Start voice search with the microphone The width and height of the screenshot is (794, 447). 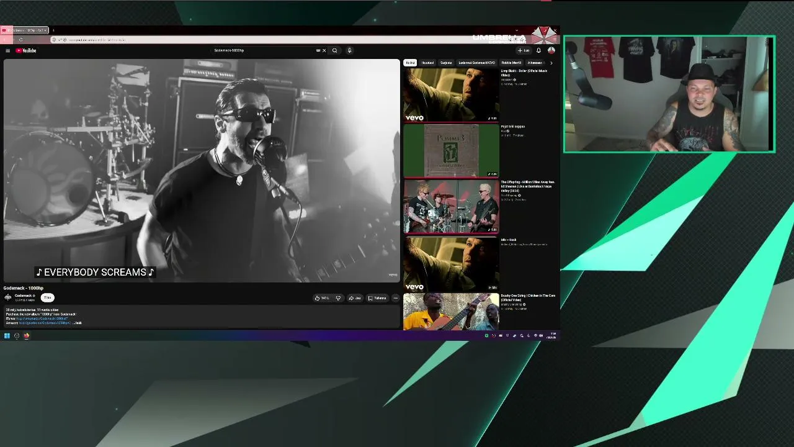349,50
